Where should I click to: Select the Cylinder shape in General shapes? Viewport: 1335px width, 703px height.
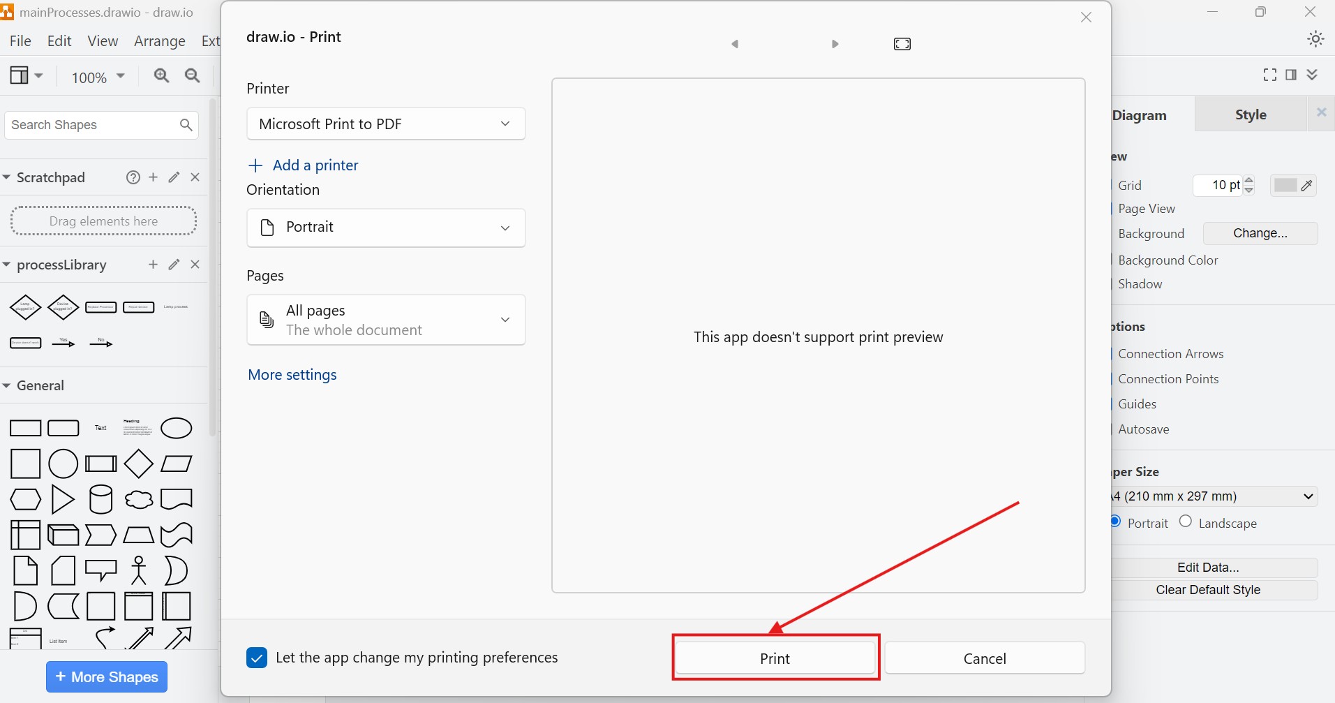click(101, 499)
